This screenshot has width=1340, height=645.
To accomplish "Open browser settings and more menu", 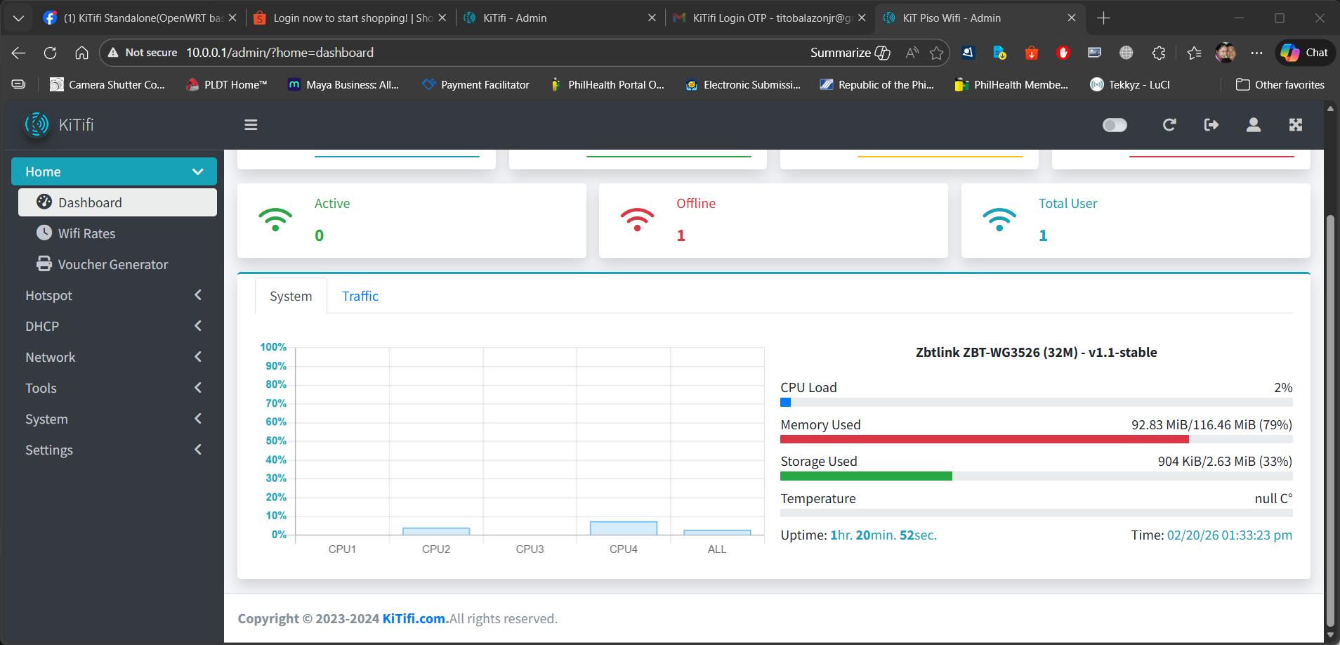I will tap(1257, 53).
